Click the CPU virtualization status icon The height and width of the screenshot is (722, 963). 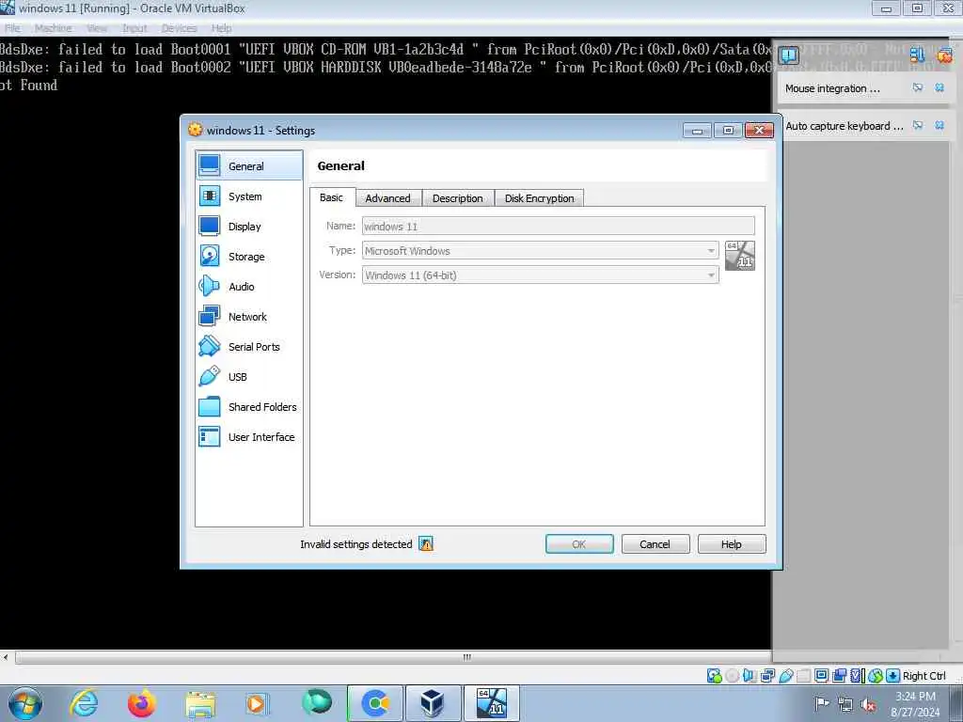pyautogui.click(x=858, y=676)
